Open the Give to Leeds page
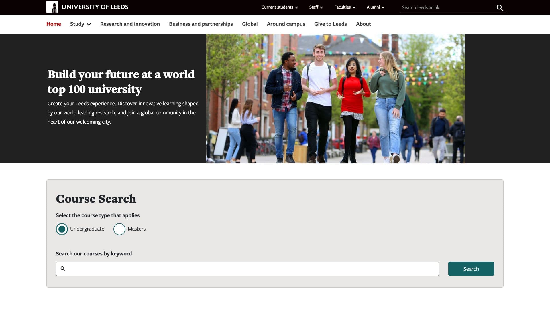 click(330, 24)
